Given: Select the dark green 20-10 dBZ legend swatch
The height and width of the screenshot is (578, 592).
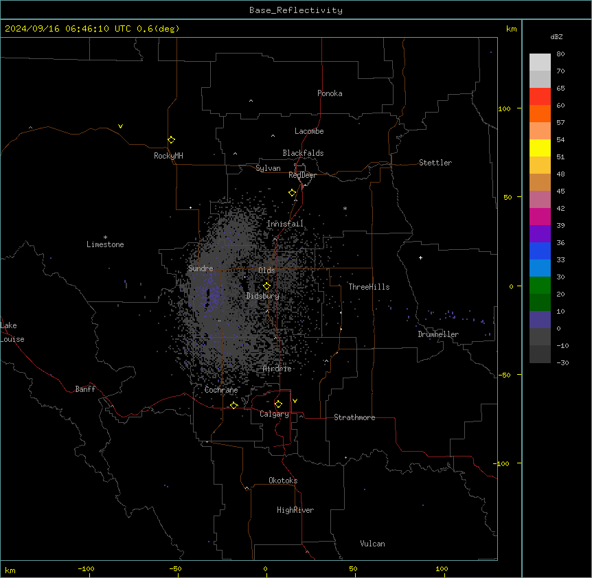Looking at the screenshot, I should (x=540, y=303).
